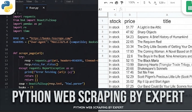Click the price cell 17.93
Viewport: 192px width, 112px height.
coord(130,51)
